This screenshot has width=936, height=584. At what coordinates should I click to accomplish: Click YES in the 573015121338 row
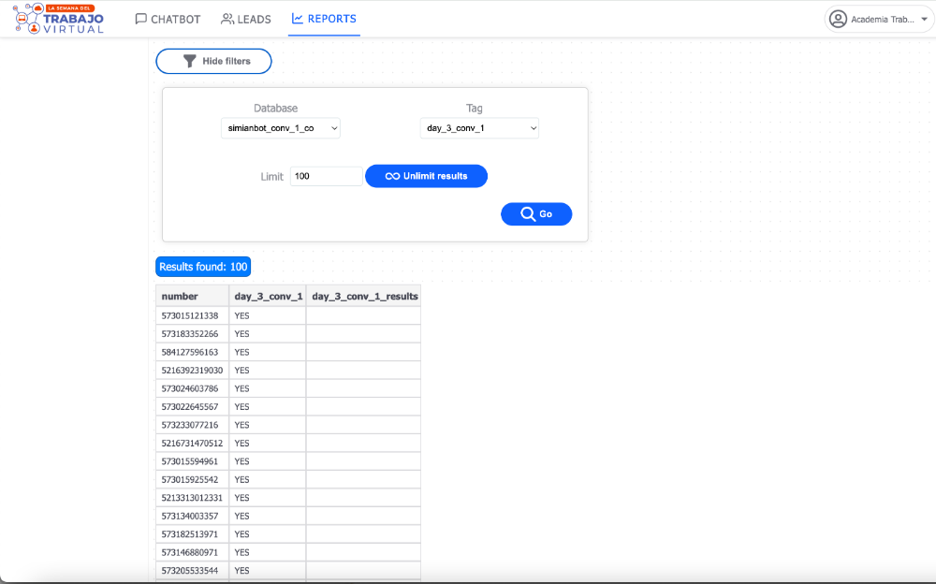tap(241, 315)
